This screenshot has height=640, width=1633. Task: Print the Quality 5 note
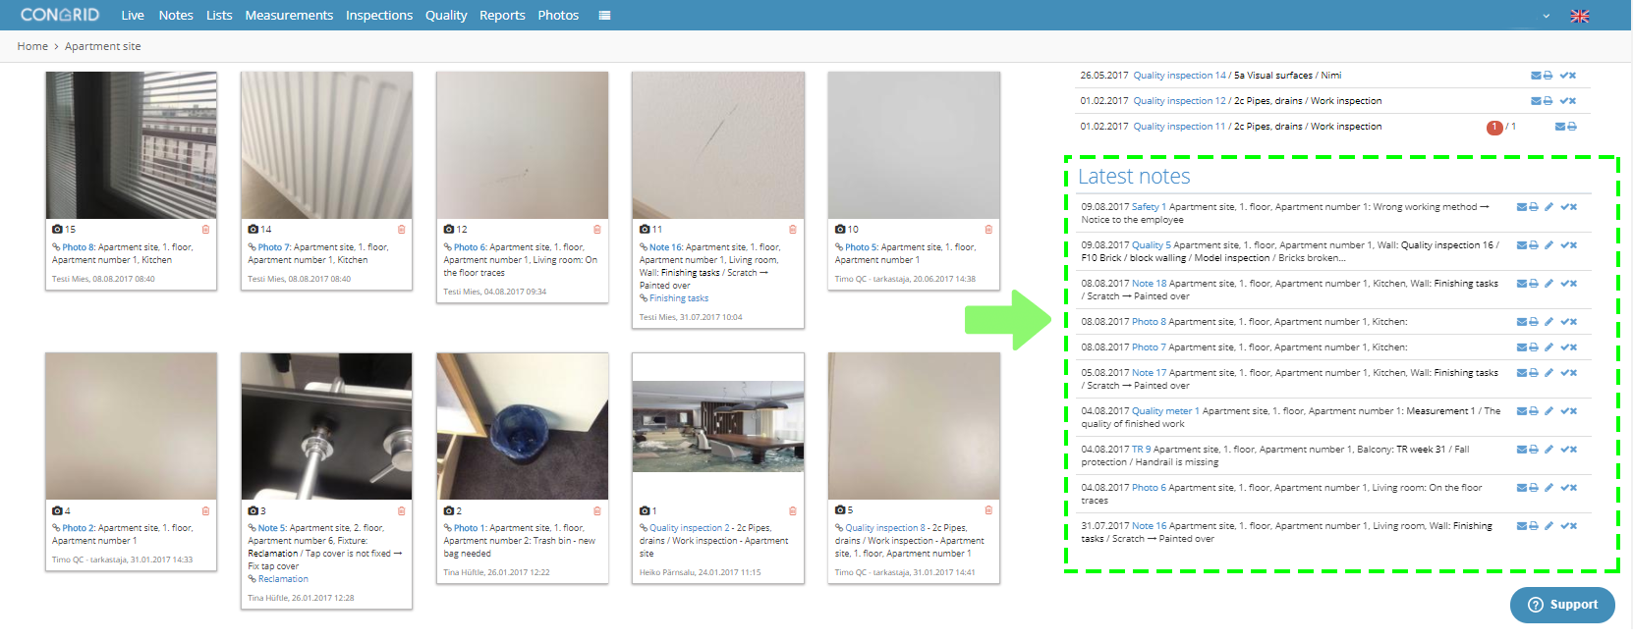pos(1534,245)
